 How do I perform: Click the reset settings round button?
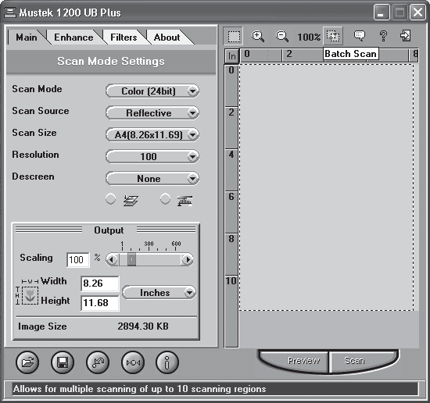98,362
